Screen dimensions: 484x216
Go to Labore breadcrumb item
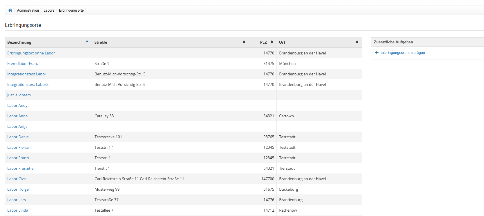pyautogui.click(x=49, y=10)
